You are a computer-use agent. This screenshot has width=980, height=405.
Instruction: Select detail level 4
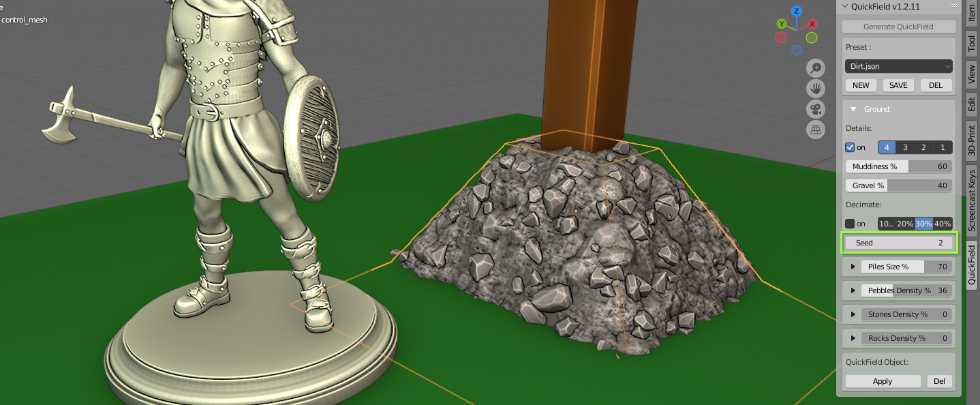(887, 147)
